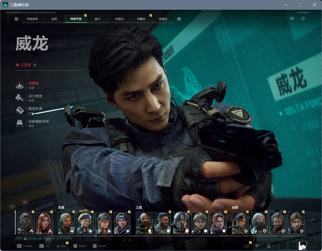Viewport: 322px width, 251px height.
Task: Select the 磁吸炸弹 skill icon
Action: click(20, 110)
